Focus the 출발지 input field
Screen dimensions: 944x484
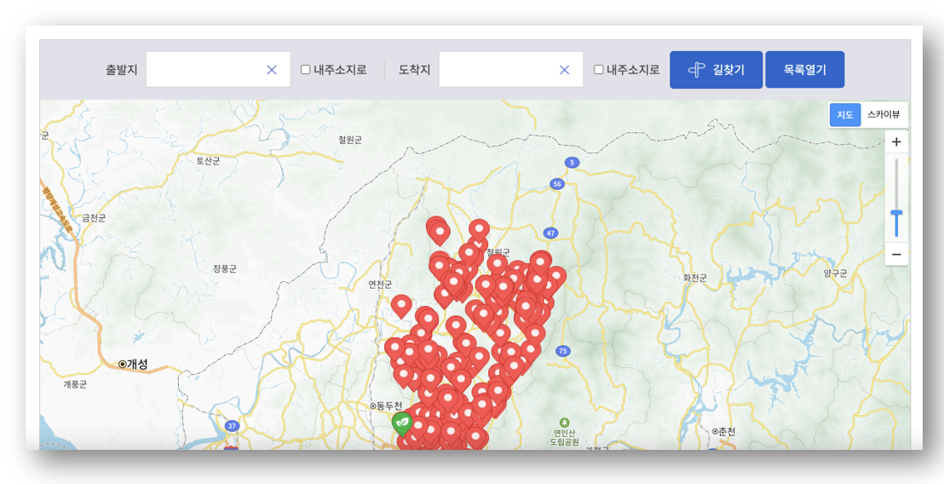pos(218,70)
